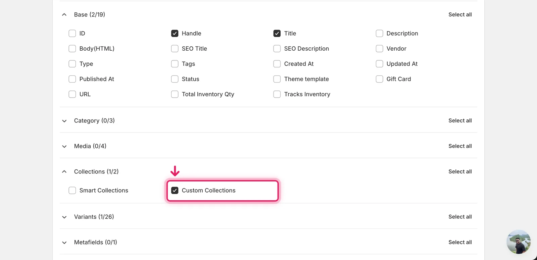The image size is (537, 260).
Task: Uncheck the Title checkbox
Action: [277, 34]
